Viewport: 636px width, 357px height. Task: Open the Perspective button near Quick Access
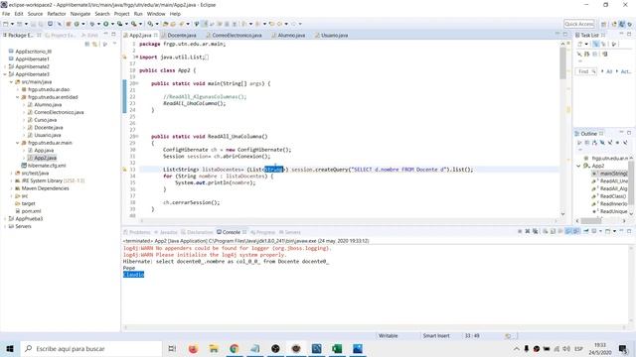coord(603,24)
